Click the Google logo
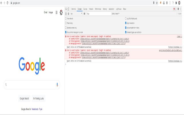The height and width of the screenshot is (115, 184). tap(32, 66)
